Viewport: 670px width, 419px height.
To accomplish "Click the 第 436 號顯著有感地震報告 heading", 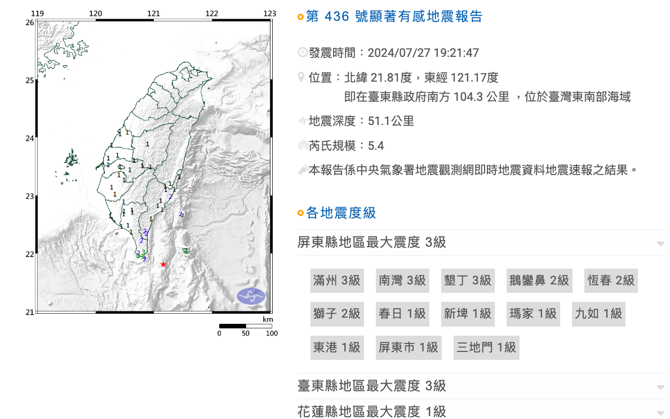I will tap(394, 17).
